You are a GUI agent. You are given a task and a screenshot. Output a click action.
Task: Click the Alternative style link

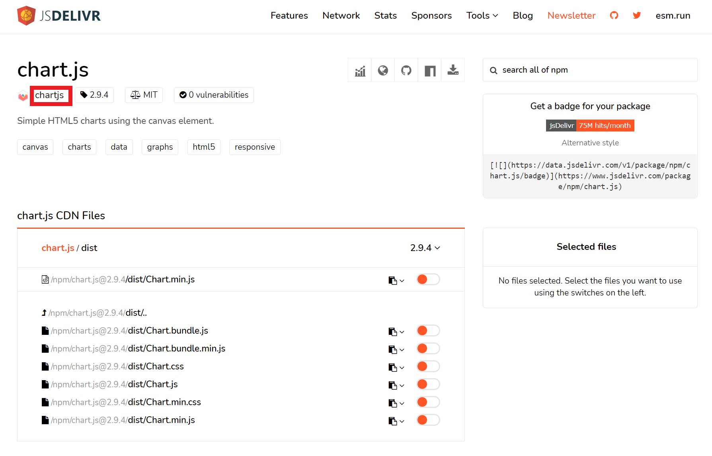590,143
